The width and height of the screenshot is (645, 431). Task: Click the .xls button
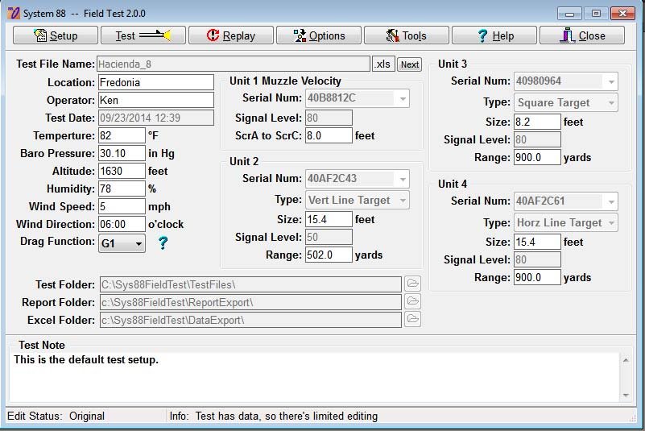(x=383, y=64)
